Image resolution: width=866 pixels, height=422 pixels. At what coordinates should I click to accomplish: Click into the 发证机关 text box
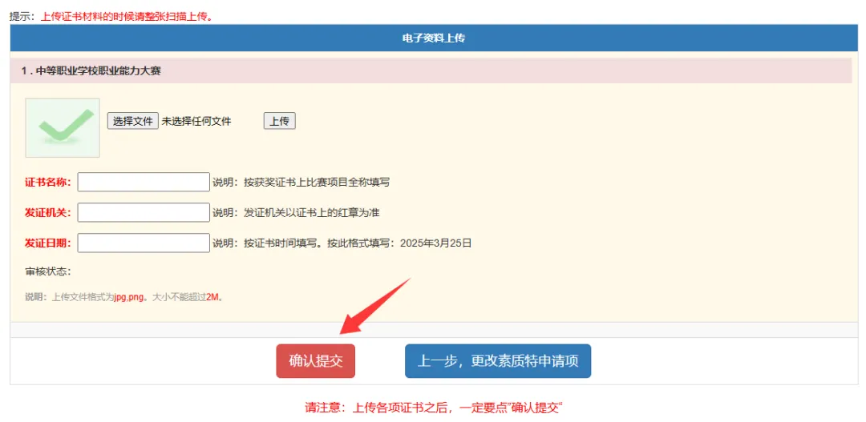tap(144, 212)
